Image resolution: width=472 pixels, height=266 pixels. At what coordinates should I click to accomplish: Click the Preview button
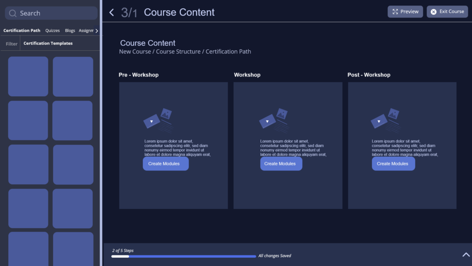(405, 12)
